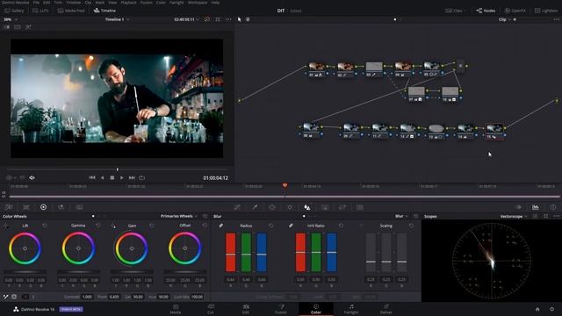The image size is (562, 316).
Task: Open the Blur mode dropdown
Action: (x=401, y=216)
